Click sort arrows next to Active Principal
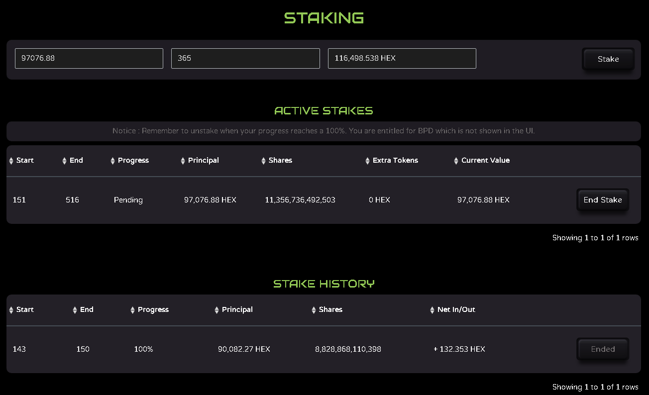Viewport: 649px width, 395px height. [183, 161]
